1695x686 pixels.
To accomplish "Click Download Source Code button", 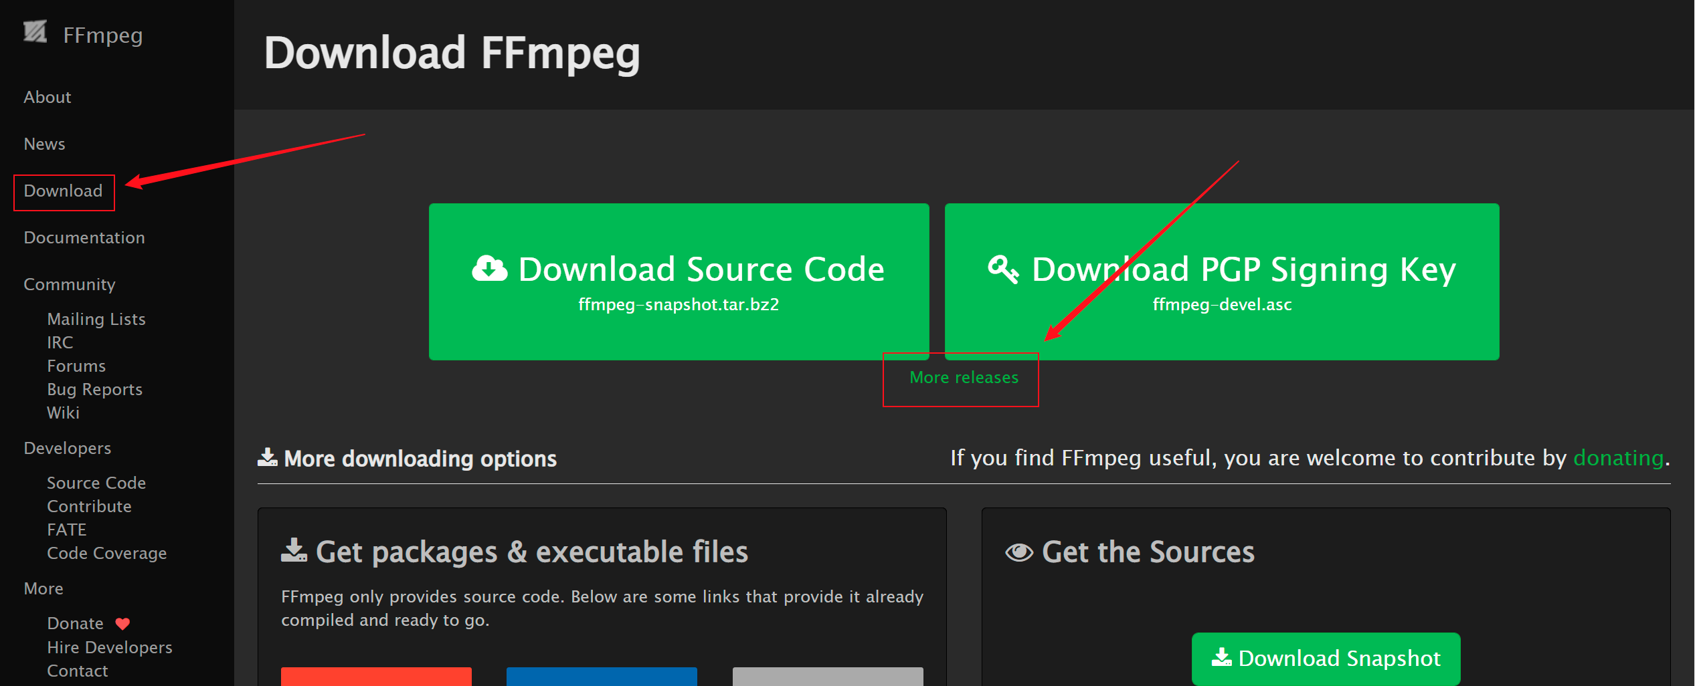I will tap(679, 281).
